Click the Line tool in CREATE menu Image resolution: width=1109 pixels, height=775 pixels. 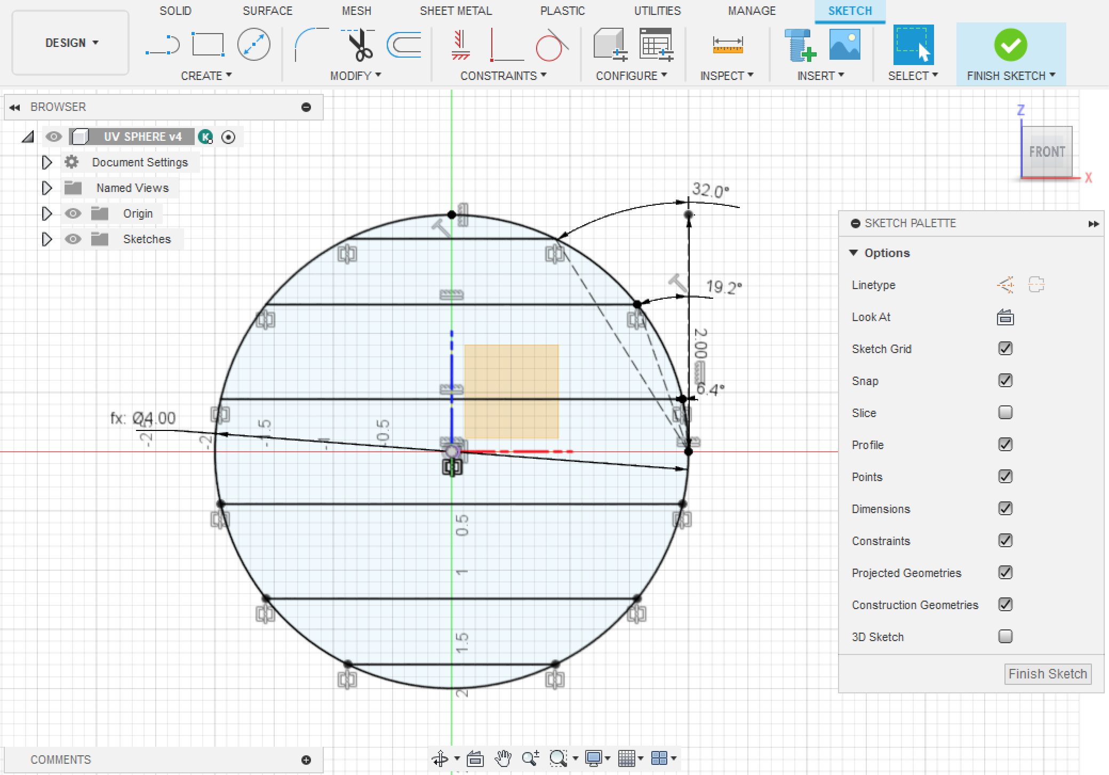click(x=162, y=45)
